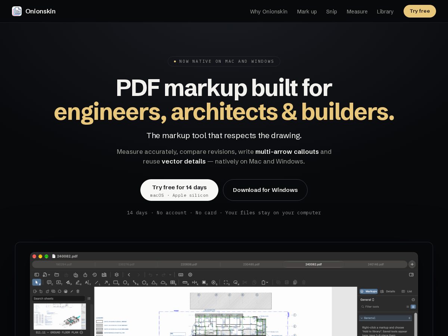Toggle the right inspector panel
The height and width of the screenshot is (336, 448).
(x=411, y=274)
